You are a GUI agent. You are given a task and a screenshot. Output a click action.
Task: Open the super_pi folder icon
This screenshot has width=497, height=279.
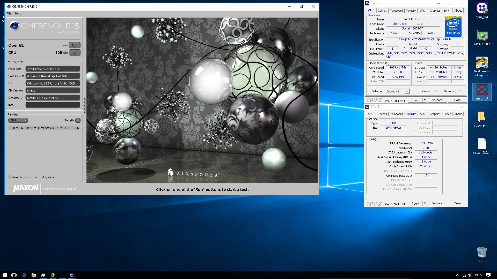[x=482, y=119]
